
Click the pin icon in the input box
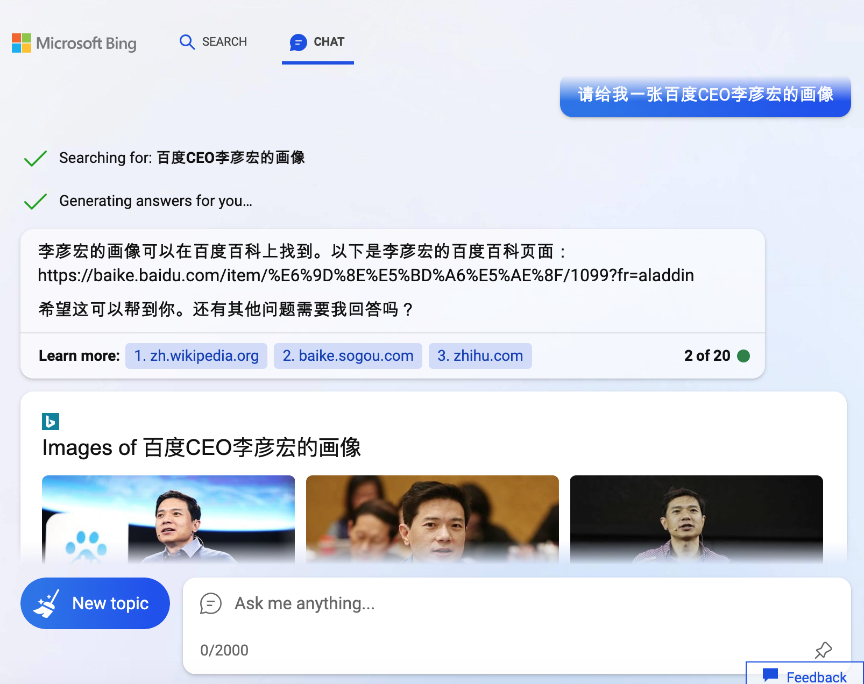[823, 650]
